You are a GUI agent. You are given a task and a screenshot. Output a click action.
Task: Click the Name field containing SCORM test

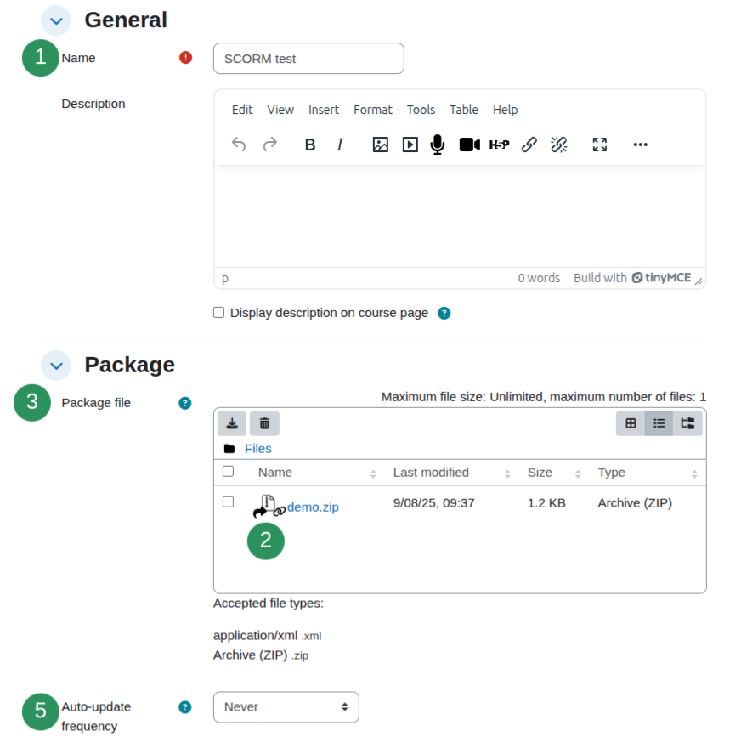pos(308,58)
